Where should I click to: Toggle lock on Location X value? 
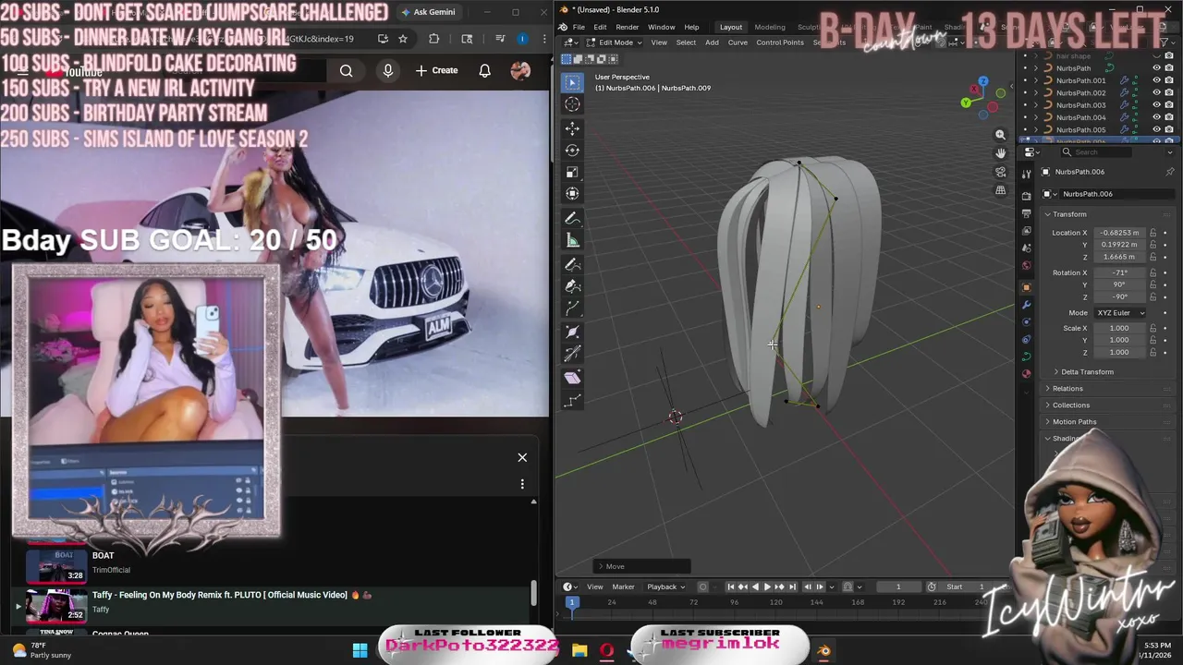point(1154,233)
